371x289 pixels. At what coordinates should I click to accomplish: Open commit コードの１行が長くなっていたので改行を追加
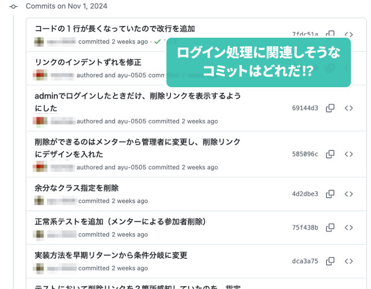(115, 29)
